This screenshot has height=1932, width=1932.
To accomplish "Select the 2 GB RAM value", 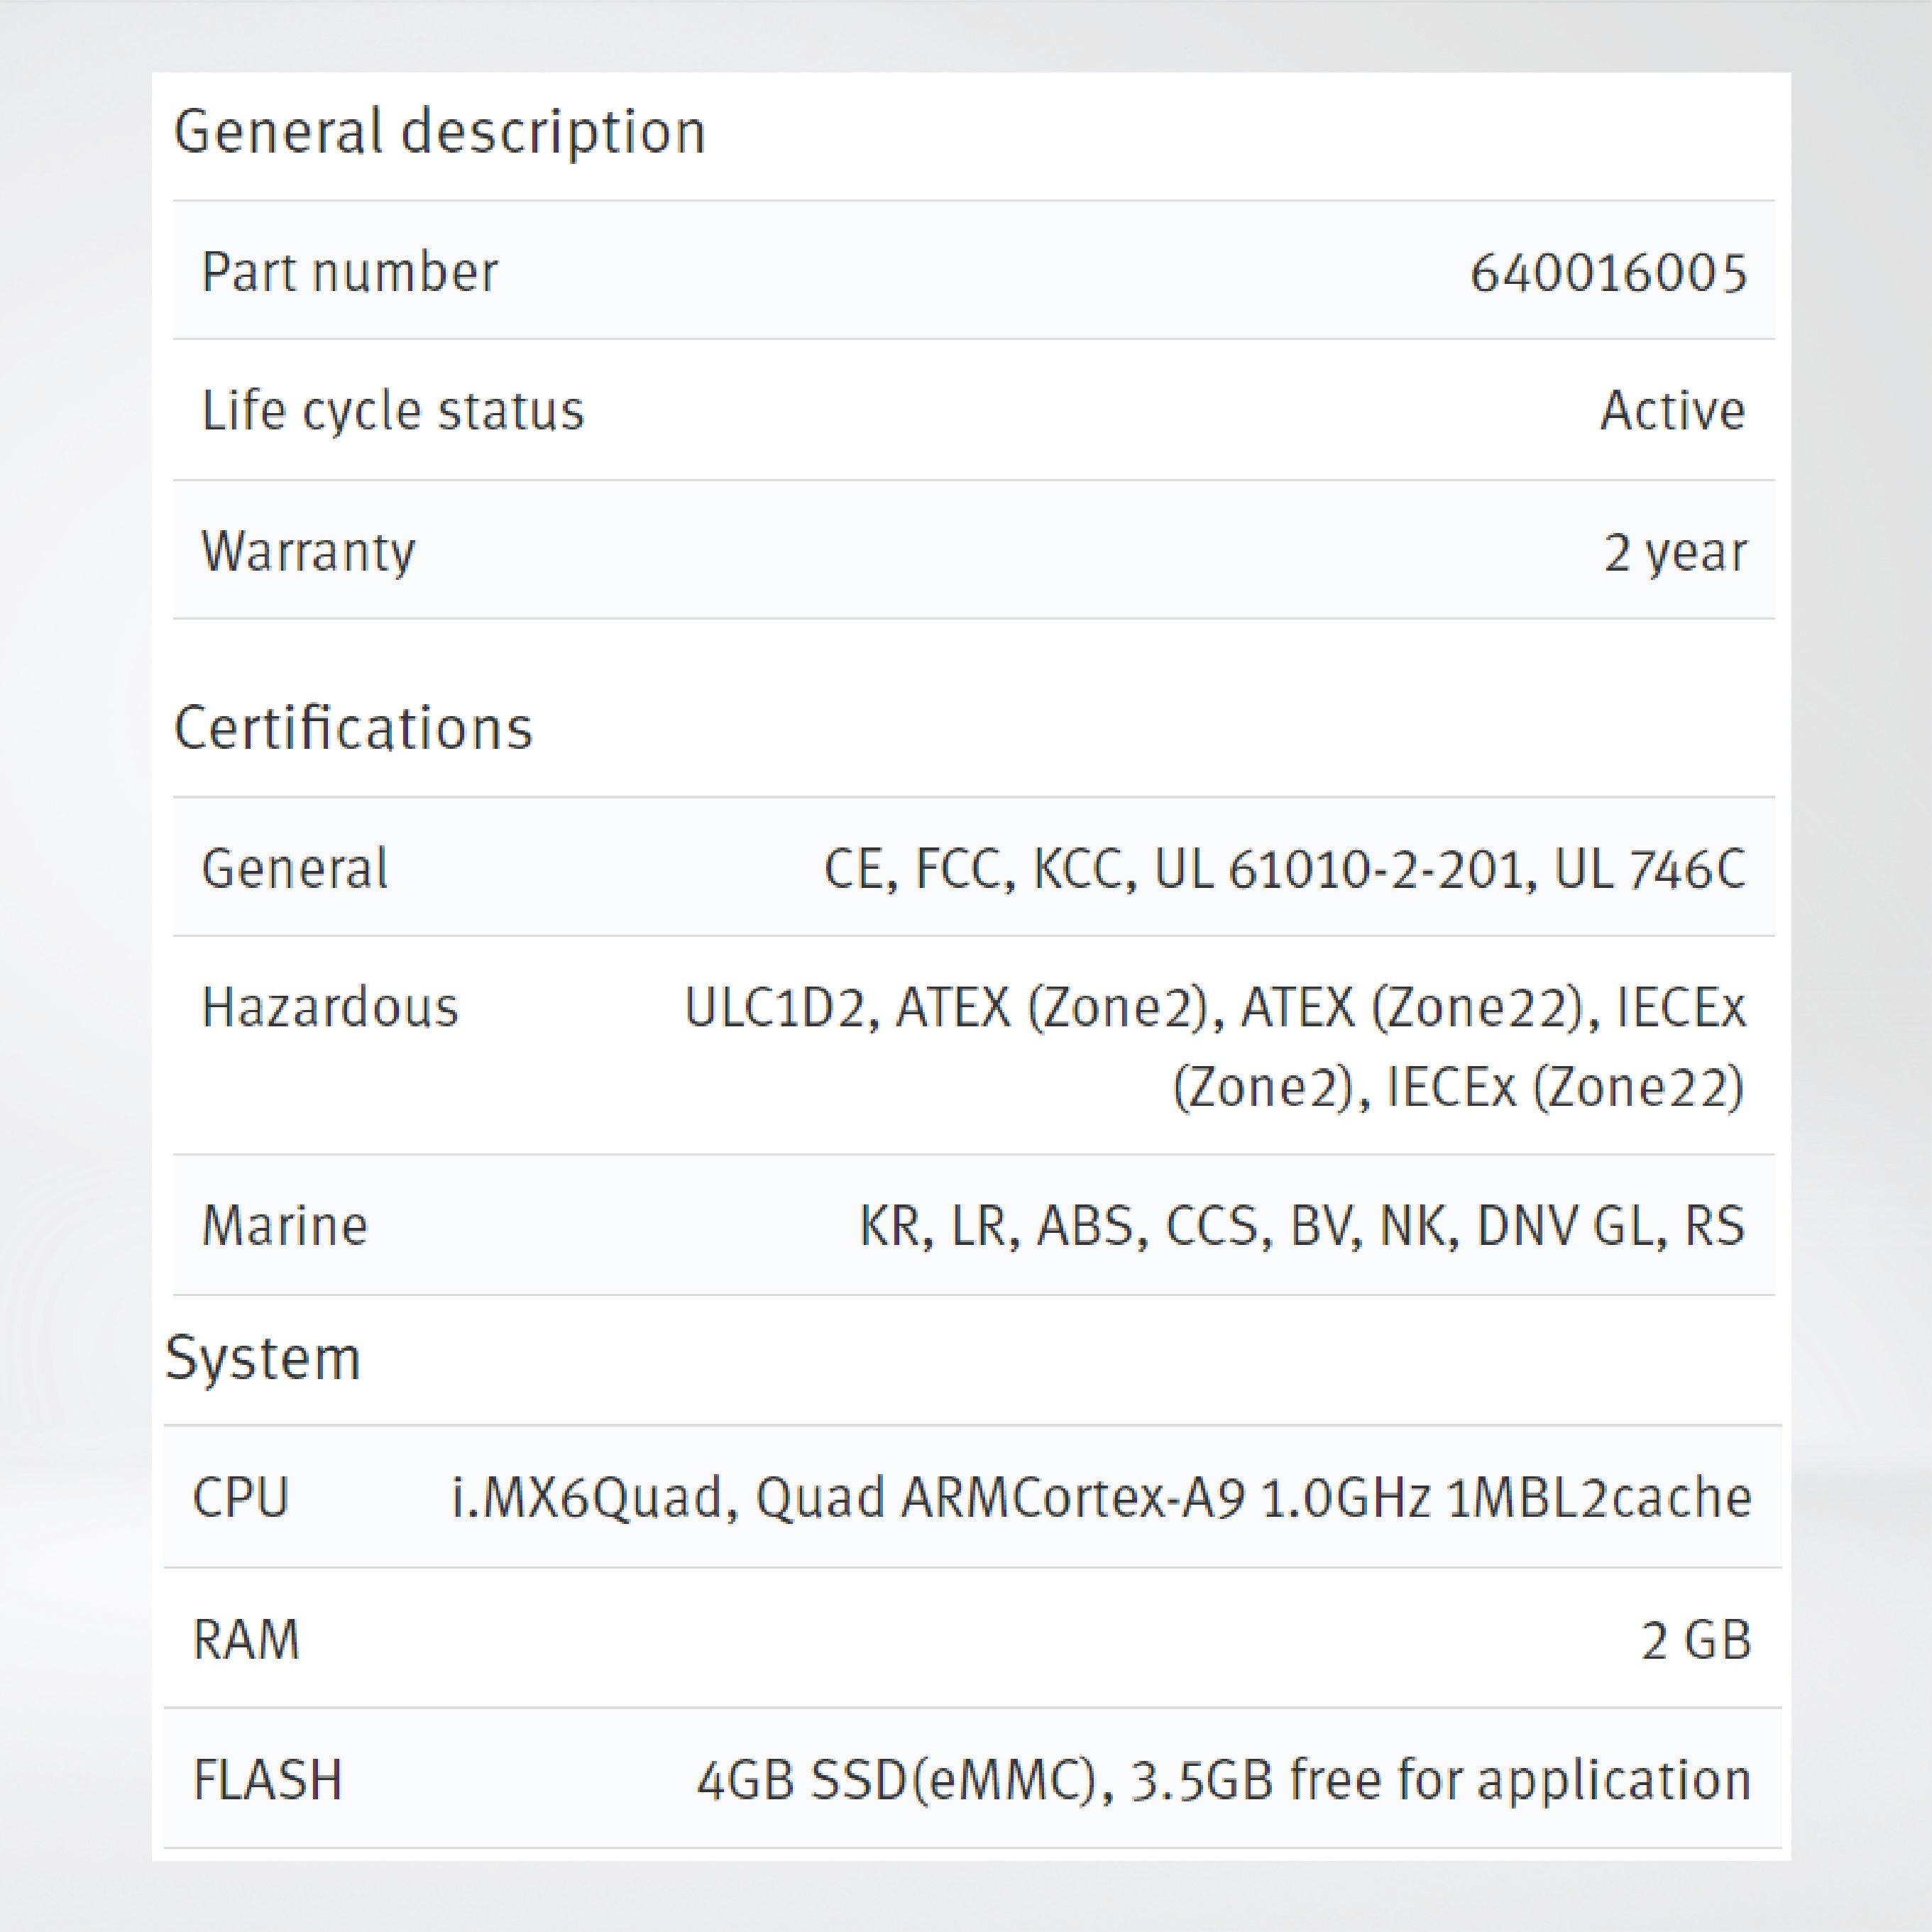I will (1696, 1640).
